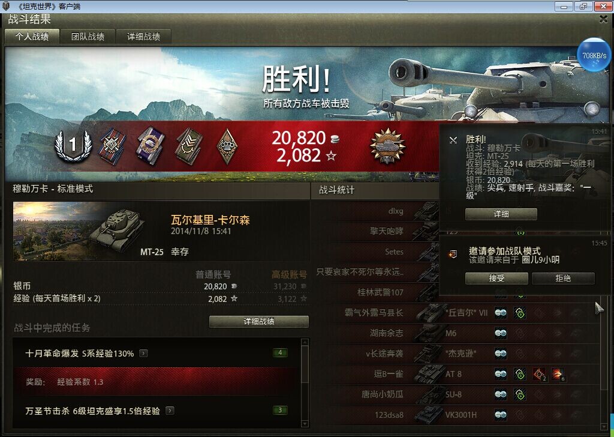Select the diamond-shaped brass knuckles medal
614x437 pixels.
pyautogui.click(x=227, y=146)
